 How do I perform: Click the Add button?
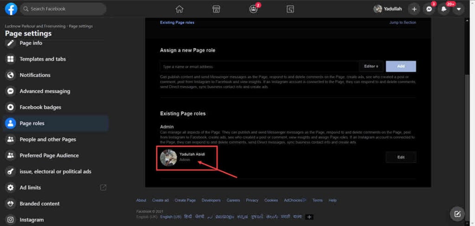(401, 66)
